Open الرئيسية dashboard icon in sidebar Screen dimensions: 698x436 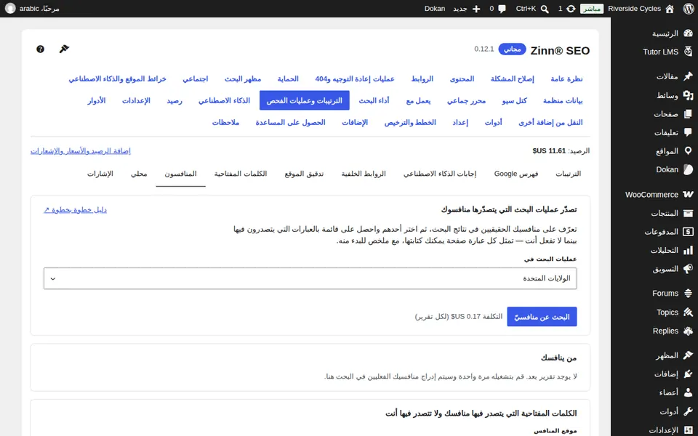[688, 33]
